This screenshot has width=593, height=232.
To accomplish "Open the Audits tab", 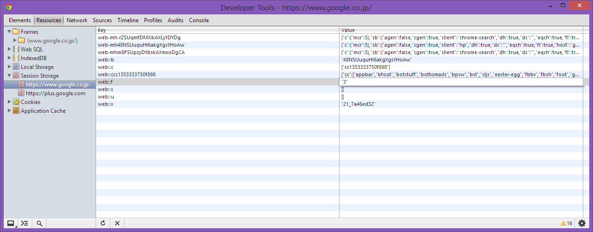I will (x=175, y=20).
